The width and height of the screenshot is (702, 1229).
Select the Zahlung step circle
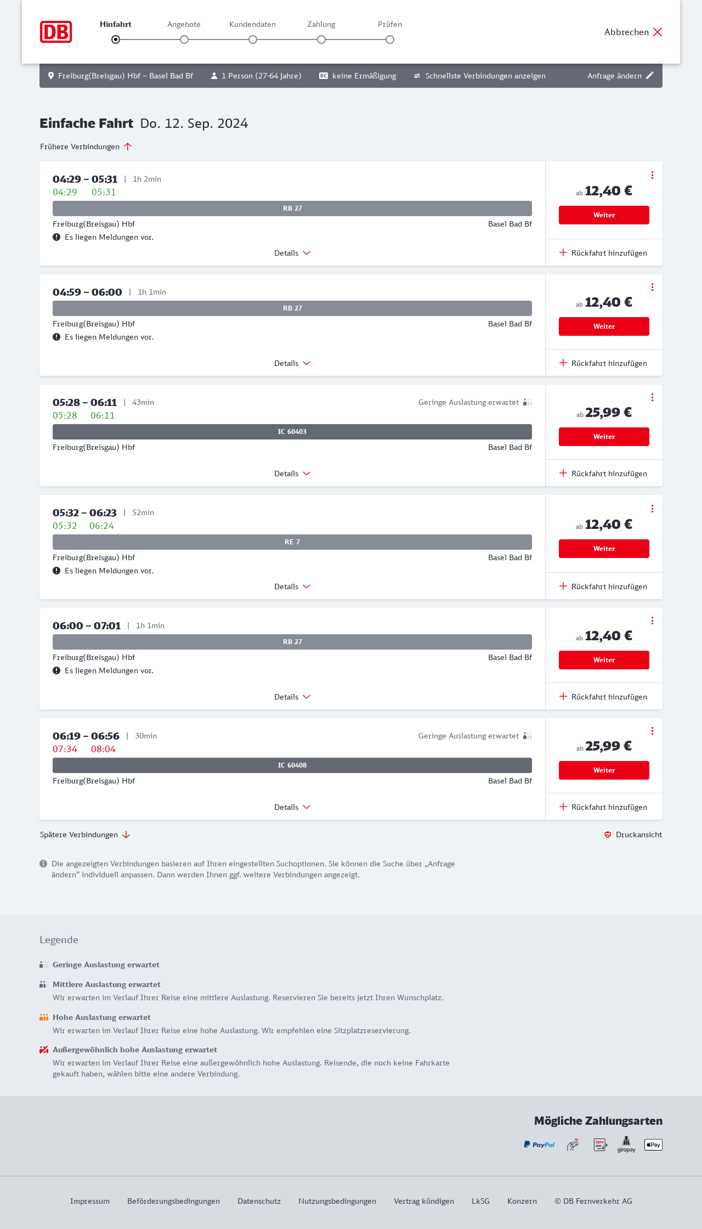coord(321,40)
